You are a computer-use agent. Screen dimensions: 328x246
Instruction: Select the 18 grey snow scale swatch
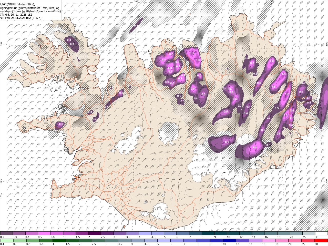(x=284, y=233)
